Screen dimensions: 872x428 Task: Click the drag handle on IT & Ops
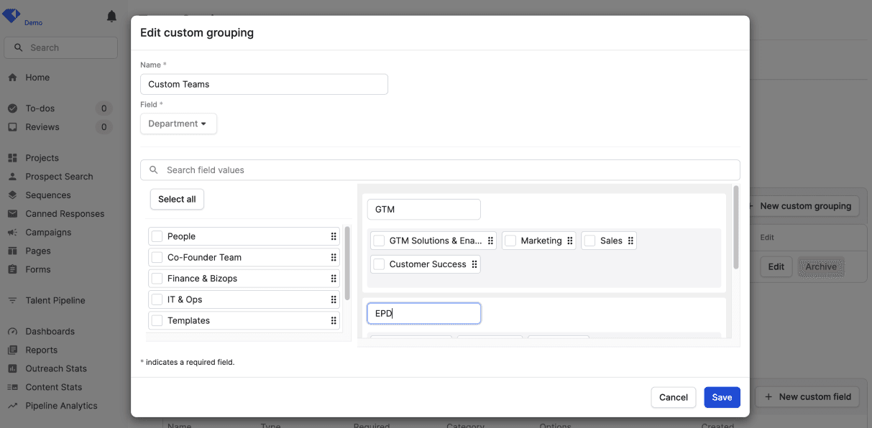[x=334, y=299]
